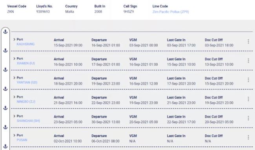255x150 pixels.
Task: Expand the Yantian (GD) port row chevron
Action: tap(14, 78)
